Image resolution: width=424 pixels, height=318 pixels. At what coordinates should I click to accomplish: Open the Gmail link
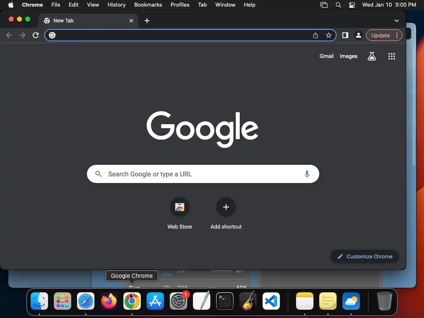[x=326, y=56]
